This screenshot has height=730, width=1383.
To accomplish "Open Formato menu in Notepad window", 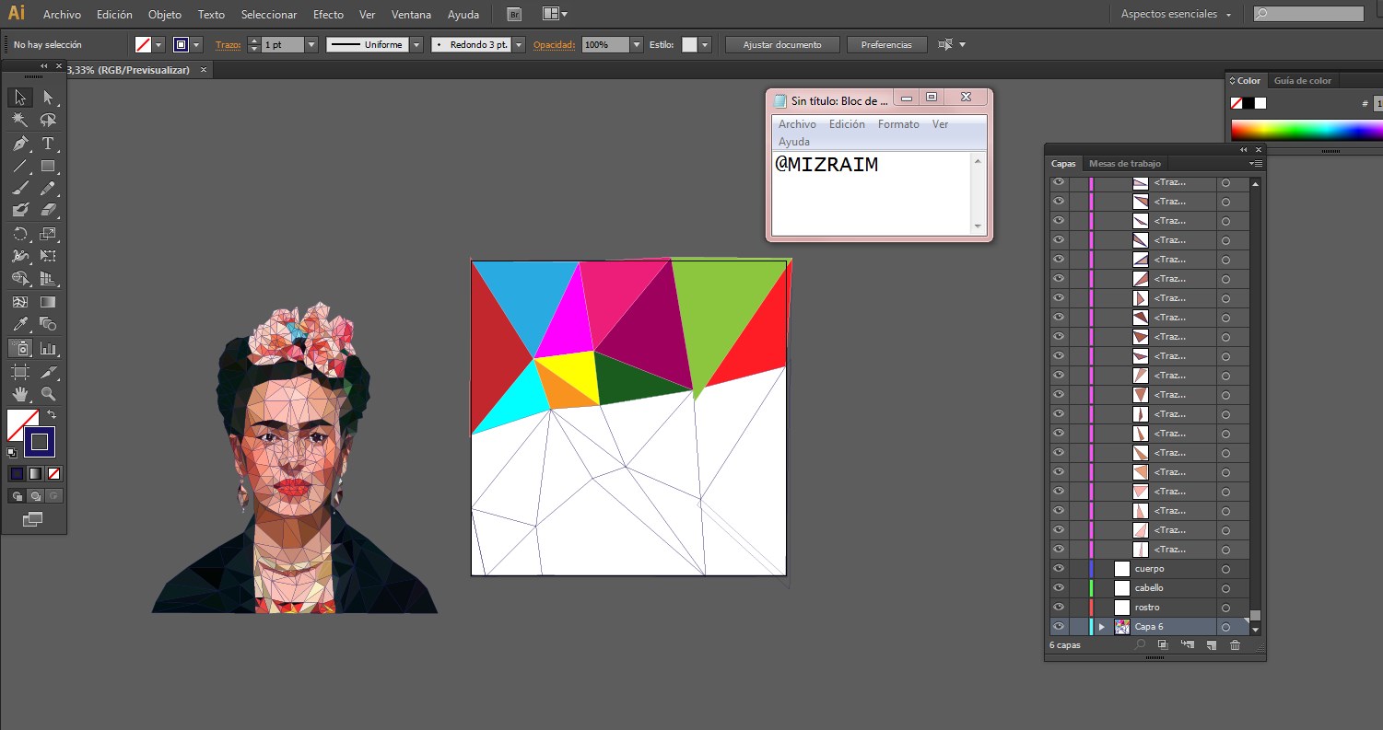I will (x=898, y=123).
